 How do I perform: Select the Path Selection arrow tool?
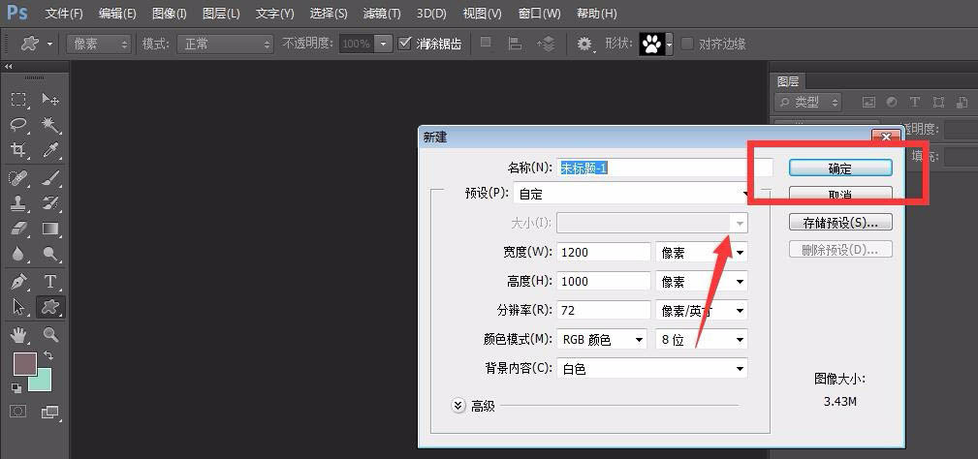coord(18,307)
